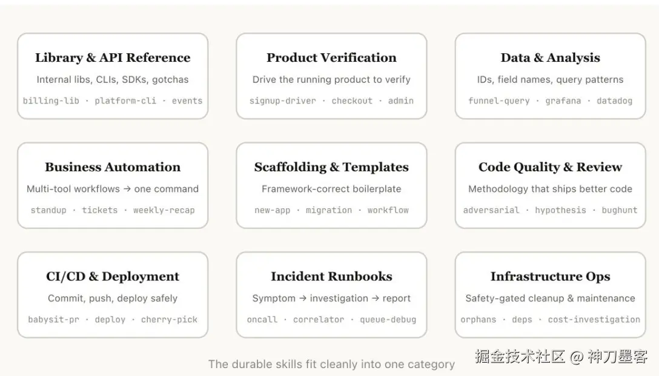Image resolution: width=659 pixels, height=376 pixels.
Task: Click the weekly-recap tag
Action: (x=164, y=210)
